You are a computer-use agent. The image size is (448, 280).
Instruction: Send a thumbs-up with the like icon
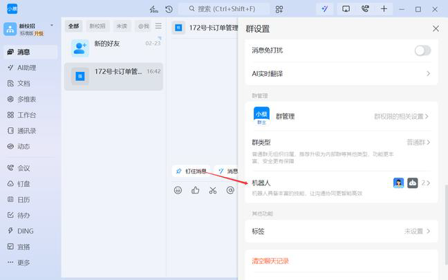click(x=196, y=190)
